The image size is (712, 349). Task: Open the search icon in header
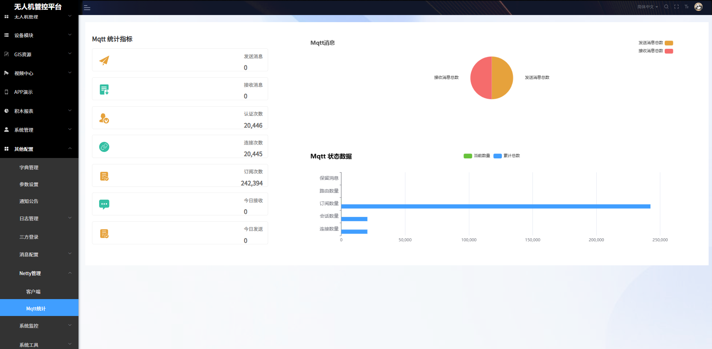tap(666, 7)
